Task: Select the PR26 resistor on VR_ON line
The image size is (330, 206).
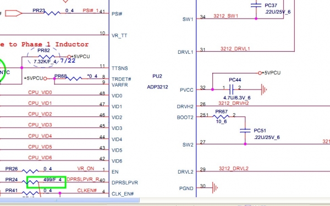Action: pos(30,171)
